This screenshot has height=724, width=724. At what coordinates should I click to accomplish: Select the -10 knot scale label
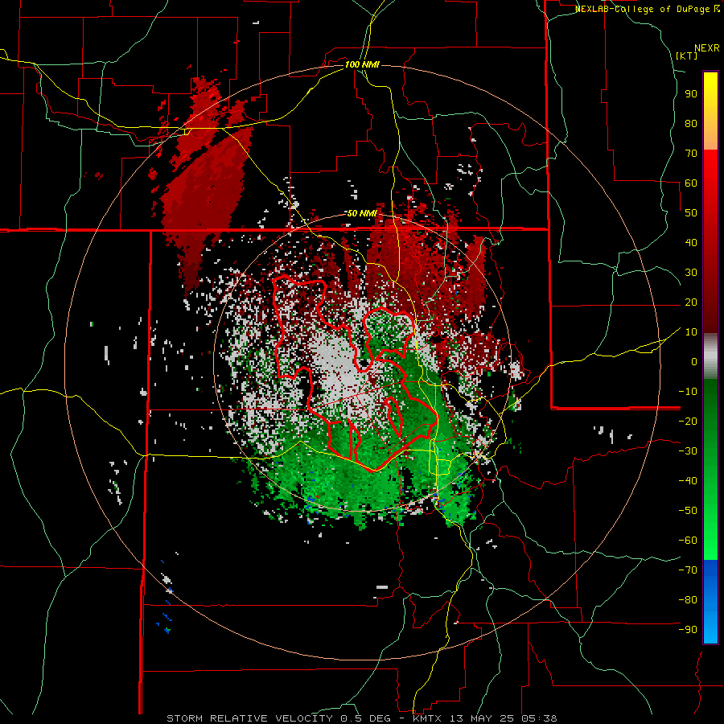tap(688, 392)
